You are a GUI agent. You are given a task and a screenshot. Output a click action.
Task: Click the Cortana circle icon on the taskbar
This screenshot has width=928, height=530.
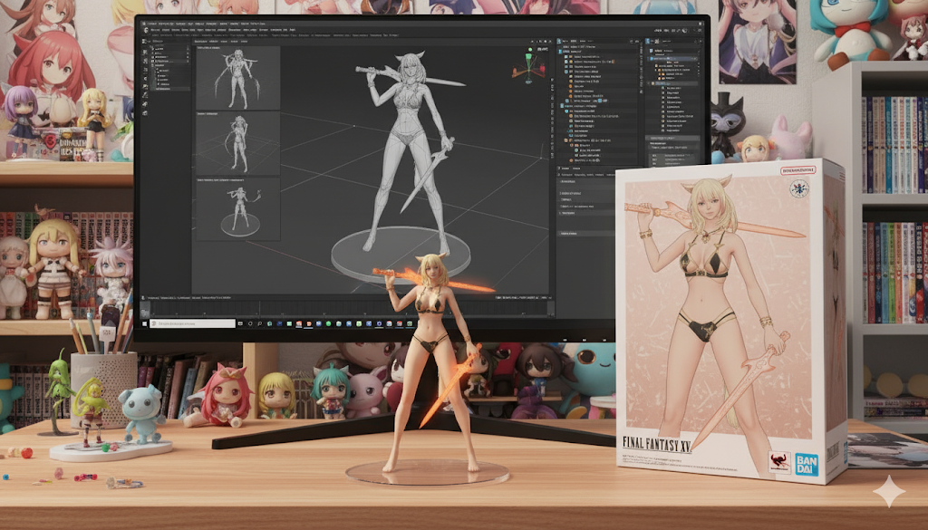[x=250, y=323]
